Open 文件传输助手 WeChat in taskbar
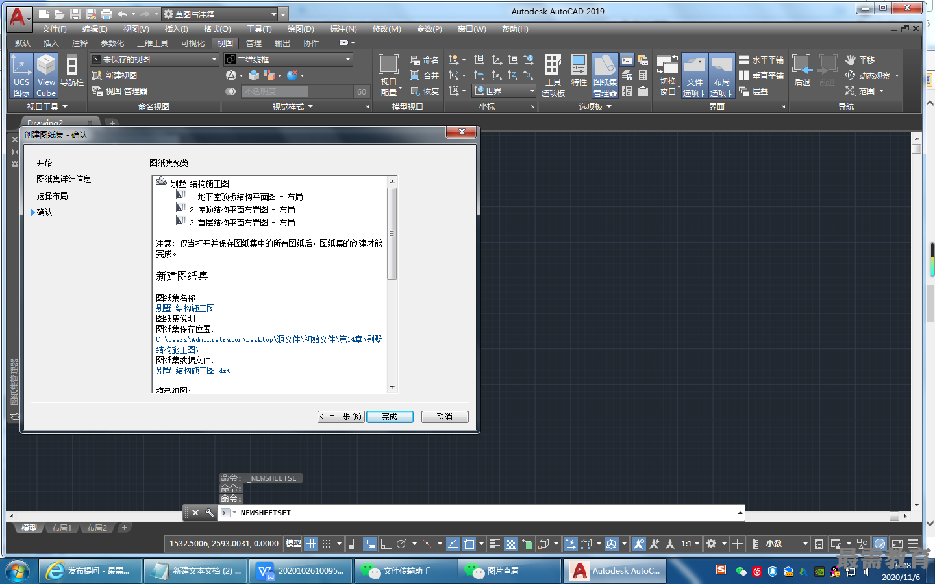The height and width of the screenshot is (584, 935). pyautogui.click(x=405, y=571)
